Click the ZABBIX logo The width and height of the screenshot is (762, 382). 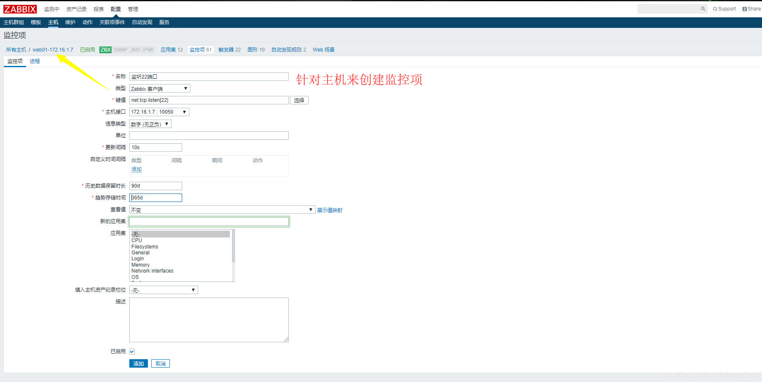click(20, 8)
